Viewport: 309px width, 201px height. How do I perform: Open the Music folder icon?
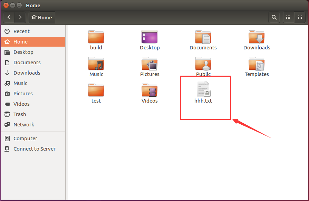[96, 64]
